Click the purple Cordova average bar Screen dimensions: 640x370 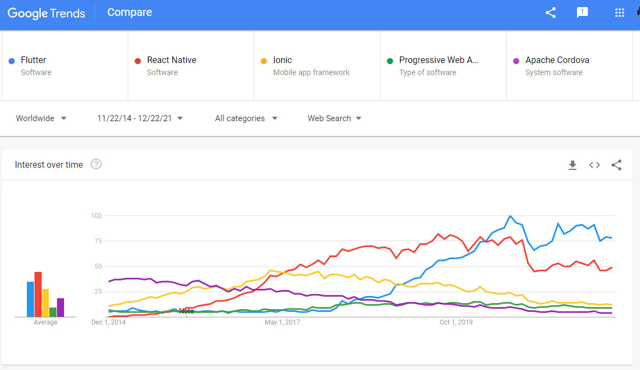(x=60, y=308)
